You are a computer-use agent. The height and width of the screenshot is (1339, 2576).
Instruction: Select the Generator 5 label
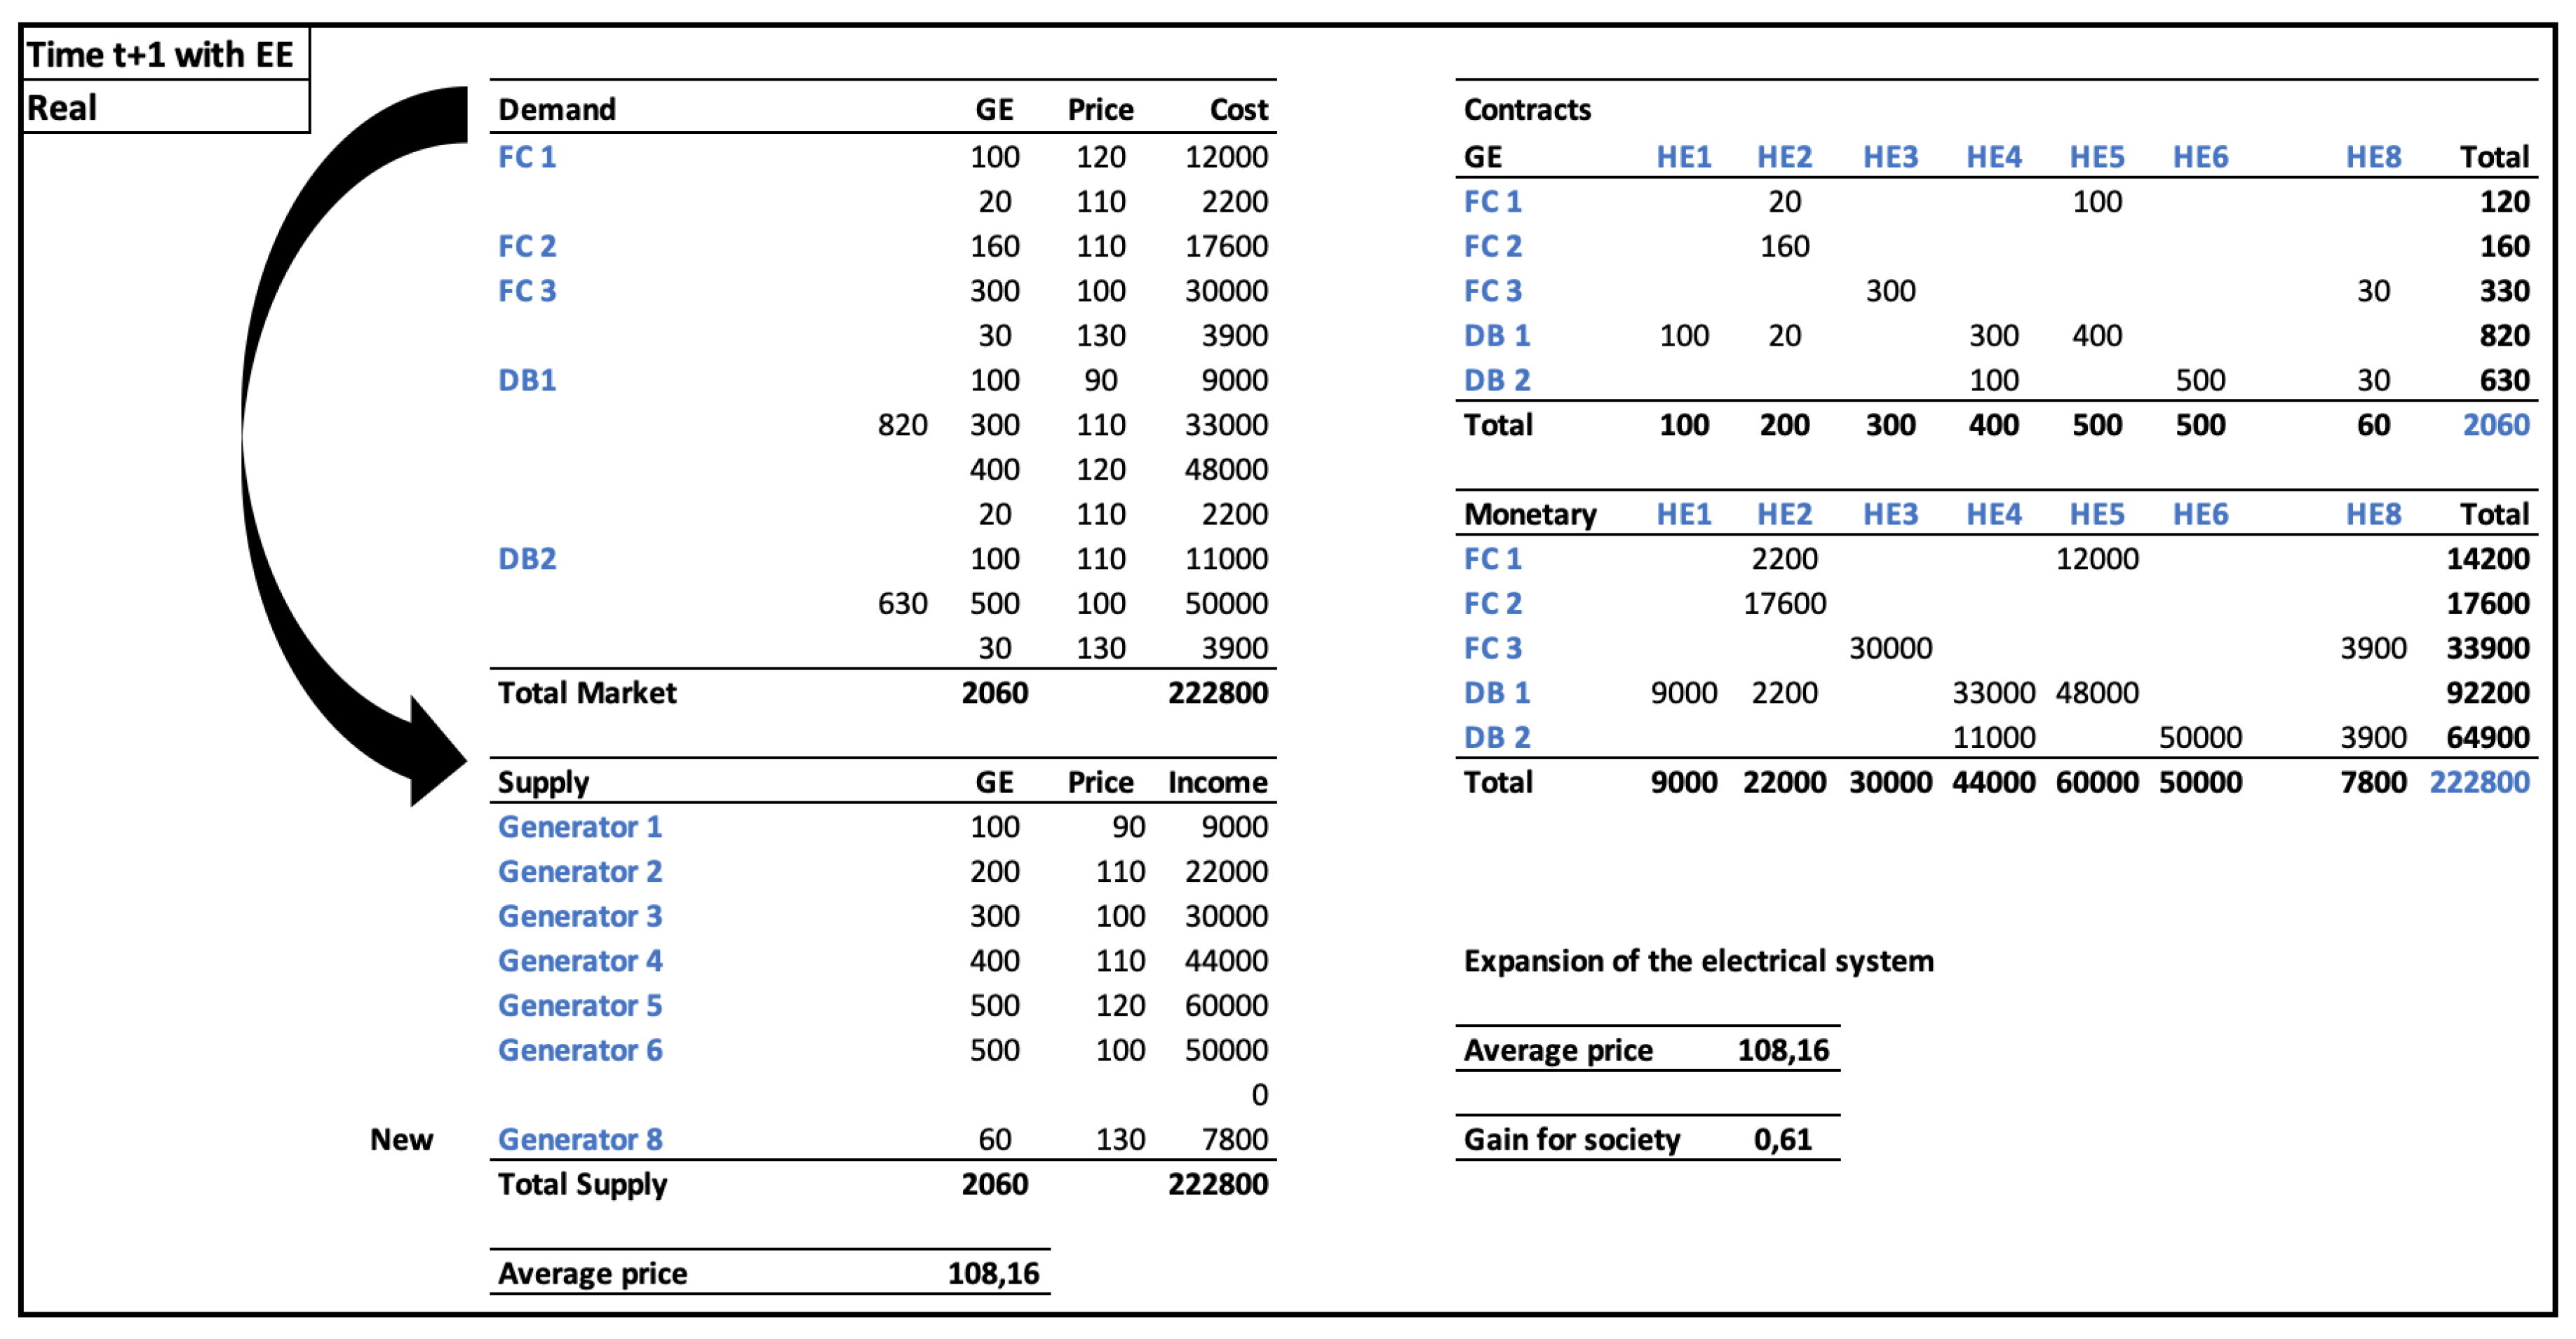[x=580, y=1005]
